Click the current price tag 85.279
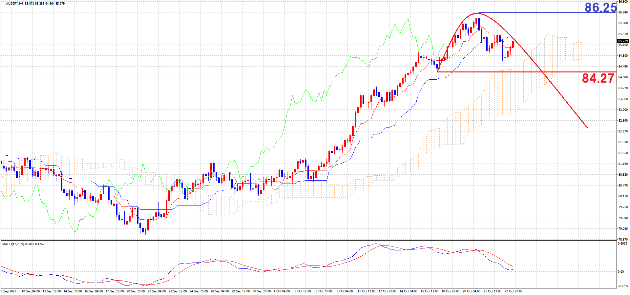Image resolution: width=630 pixels, height=295 pixels. (x=623, y=41)
